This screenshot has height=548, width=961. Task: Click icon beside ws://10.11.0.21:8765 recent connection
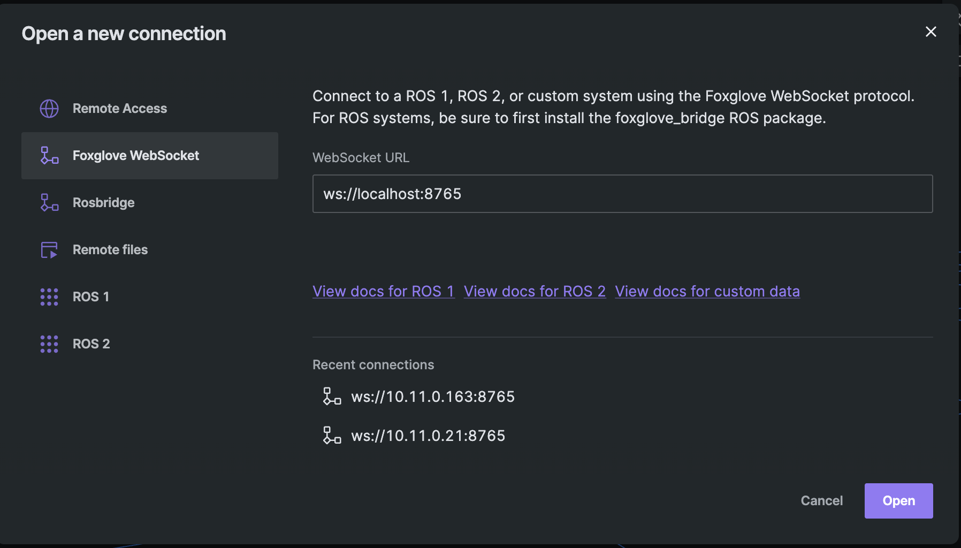point(332,436)
